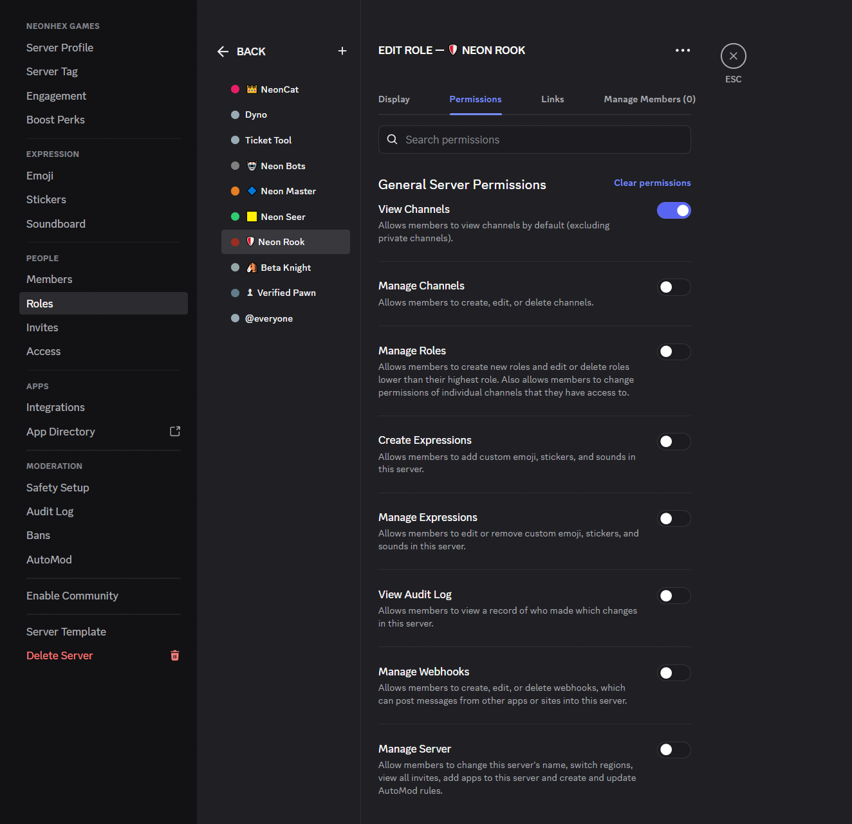Click the BACK button label
The height and width of the screenshot is (824, 852).
(251, 51)
